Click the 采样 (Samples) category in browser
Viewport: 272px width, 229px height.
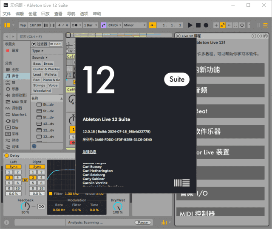[x=15, y=134]
